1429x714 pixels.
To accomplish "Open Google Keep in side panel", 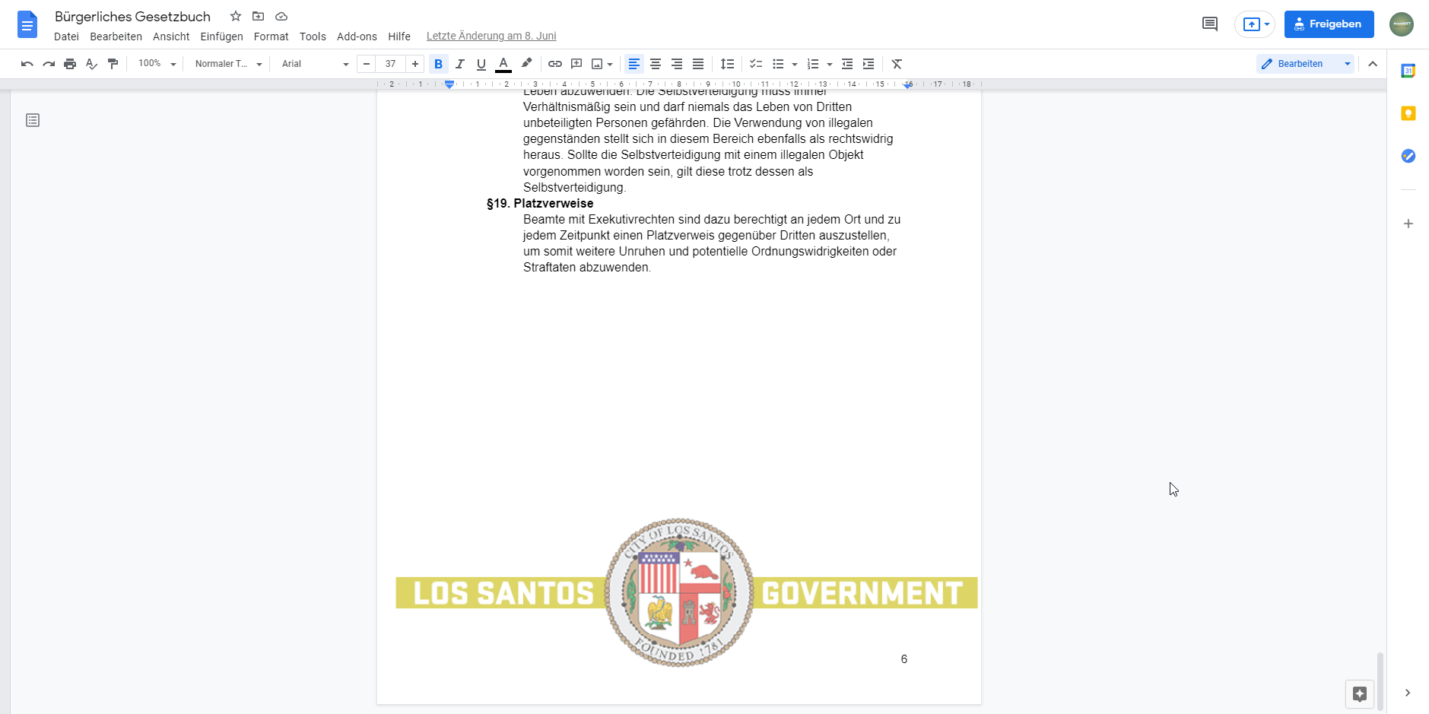I will [x=1408, y=113].
